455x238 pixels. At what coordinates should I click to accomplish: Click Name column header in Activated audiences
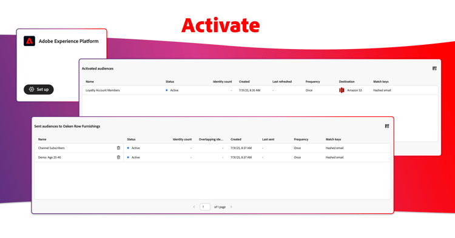coord(90,82)
